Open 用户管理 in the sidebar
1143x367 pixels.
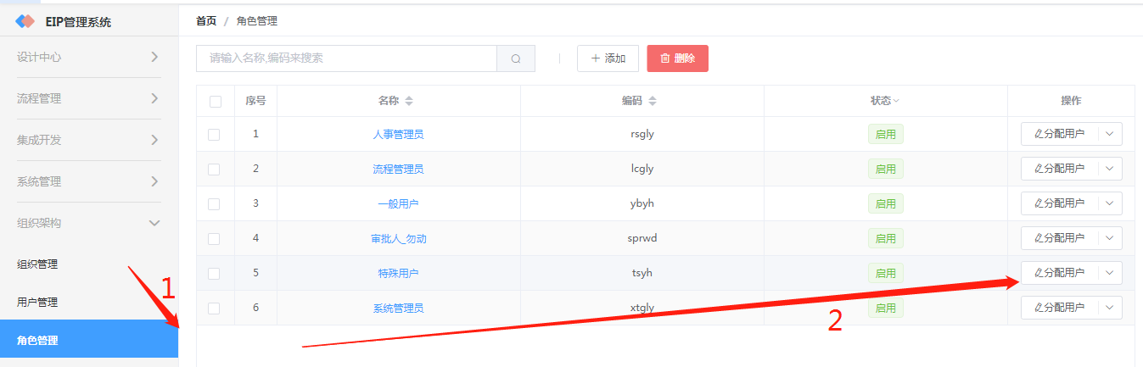[x=89, y=302]
